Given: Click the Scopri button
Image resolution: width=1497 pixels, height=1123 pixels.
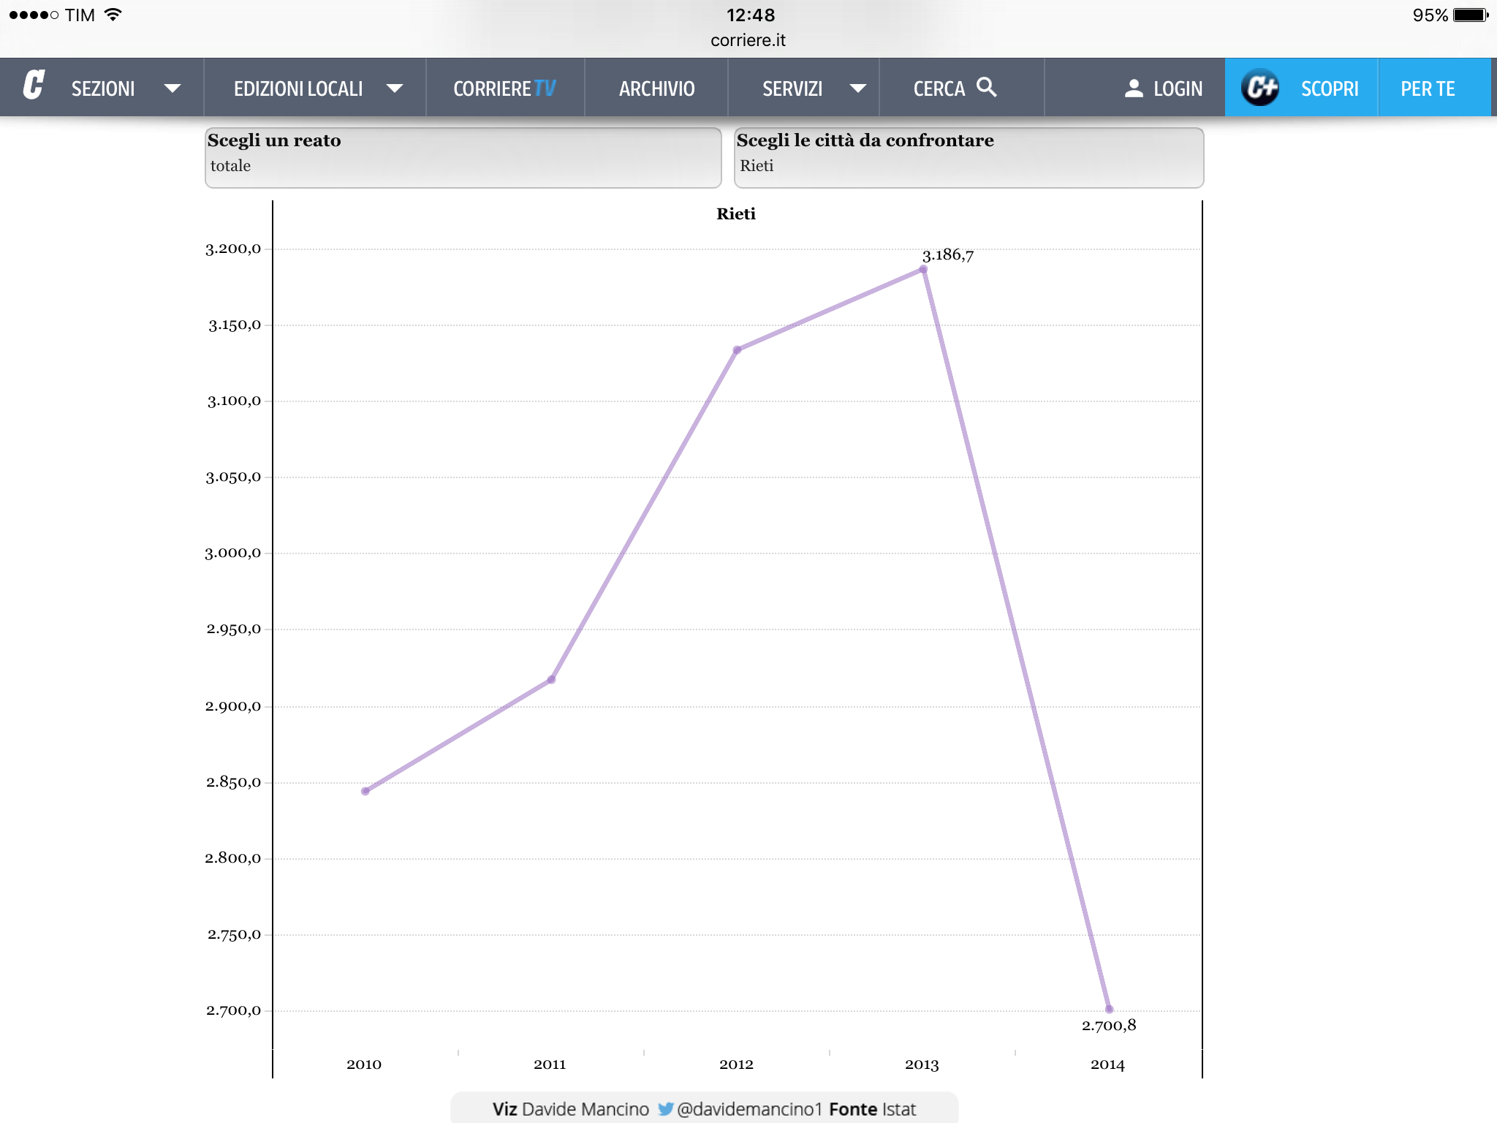Looking at the screenshot, I should 1329,88.
